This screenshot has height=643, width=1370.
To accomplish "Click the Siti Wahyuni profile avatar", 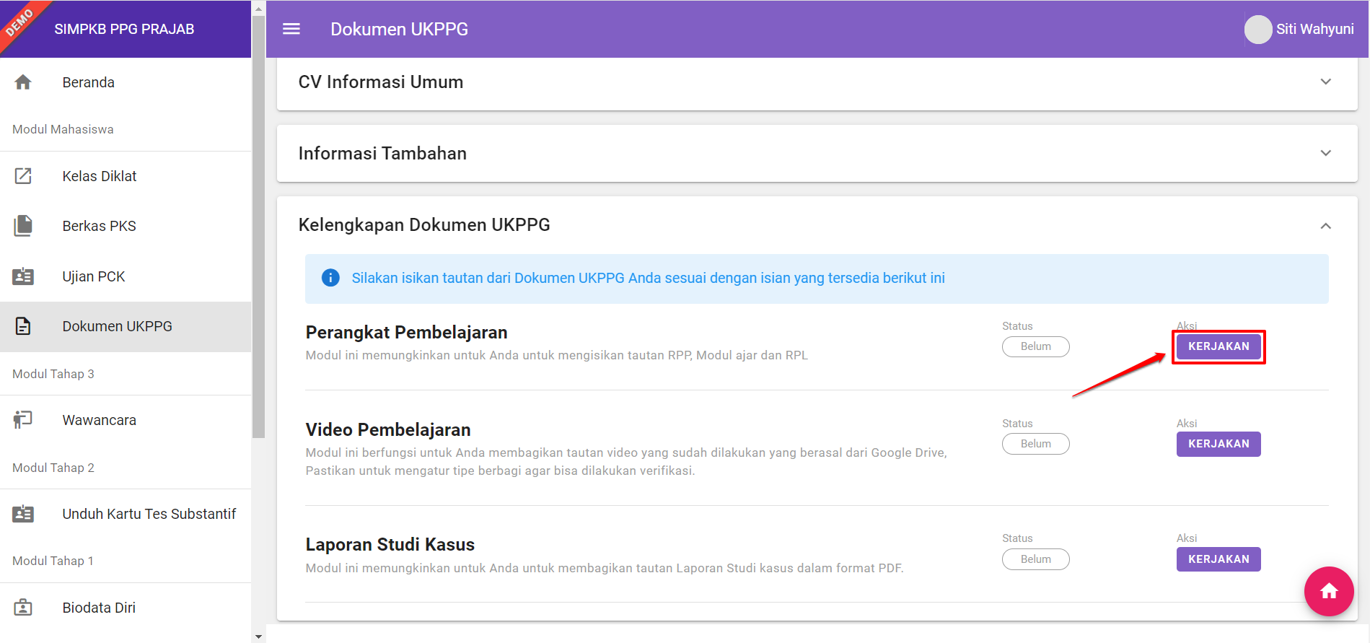I will pyautogui.click(x=1257, y=30).
